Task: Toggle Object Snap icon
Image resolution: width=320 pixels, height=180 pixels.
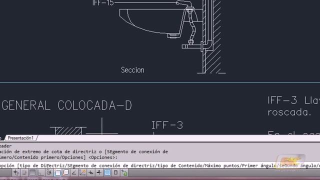Action: click(57, 173)
